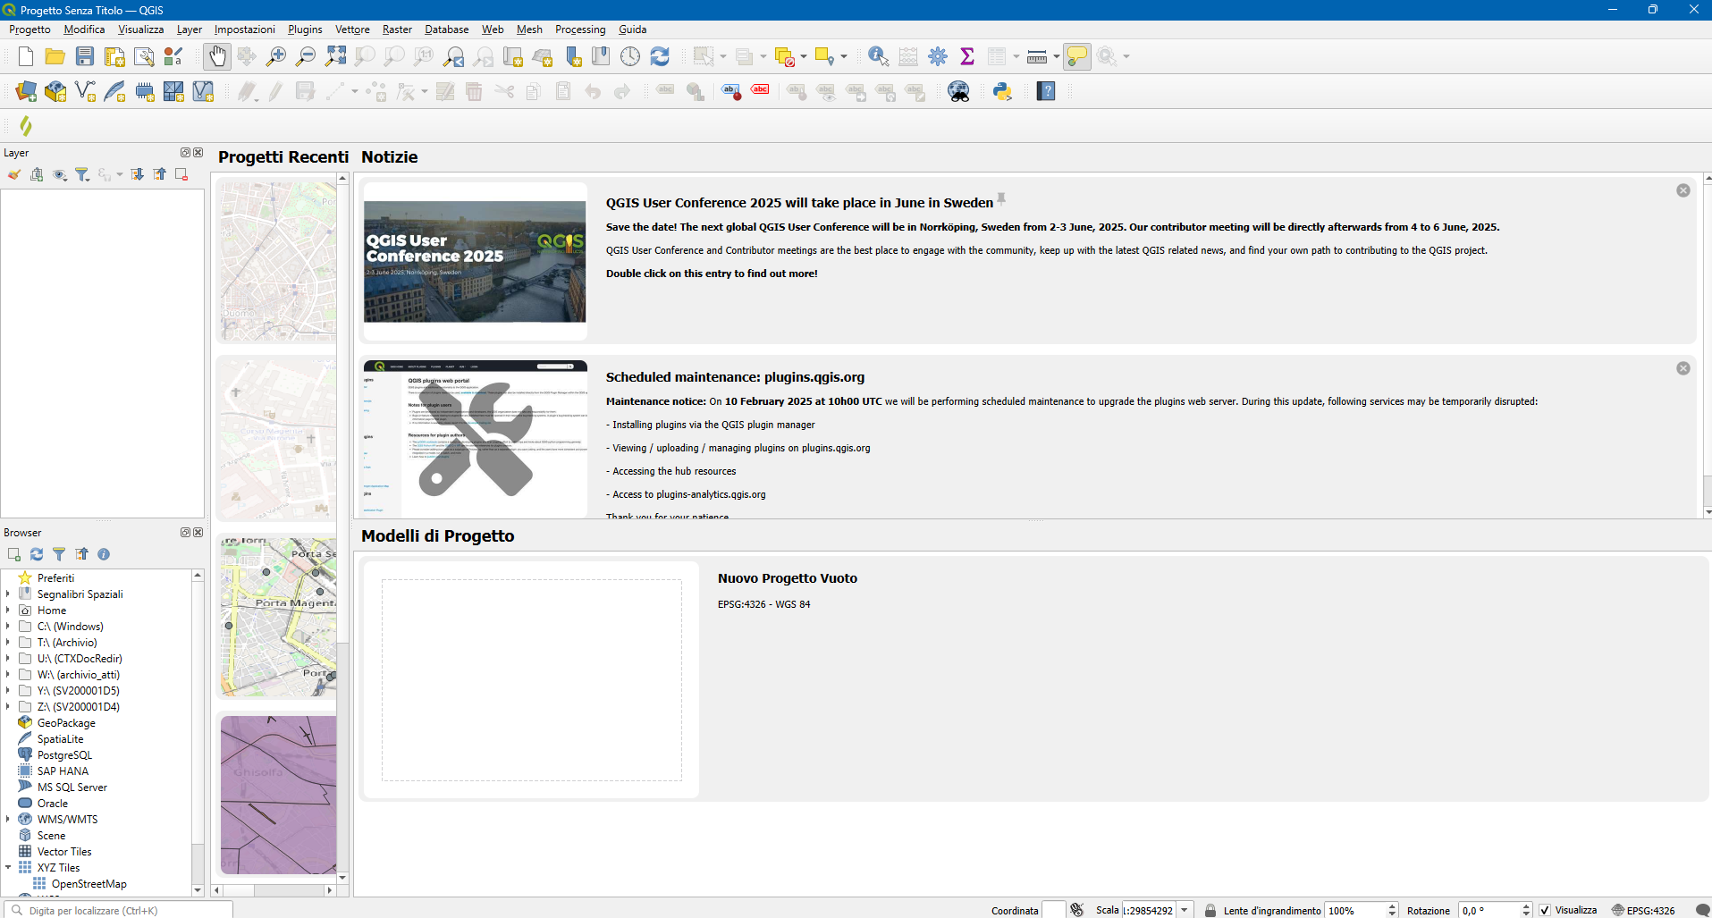Click the Save Project icon

click(x=85, y=57)
